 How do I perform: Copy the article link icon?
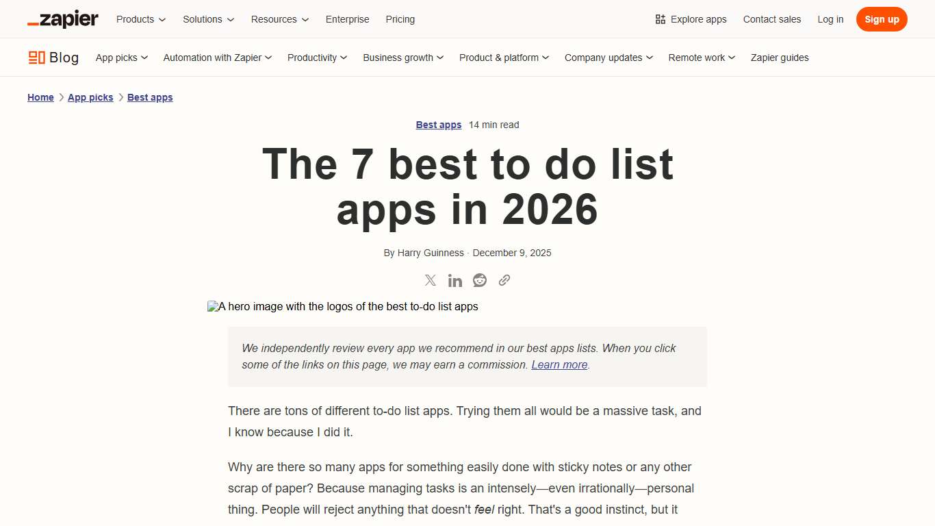click(x=504, y=280)
